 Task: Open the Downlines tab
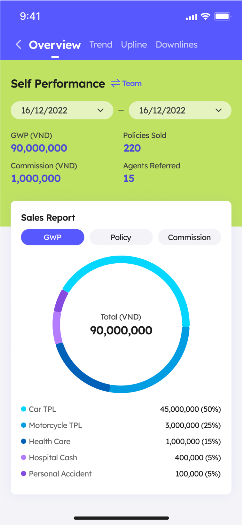[x=177, y=44]
